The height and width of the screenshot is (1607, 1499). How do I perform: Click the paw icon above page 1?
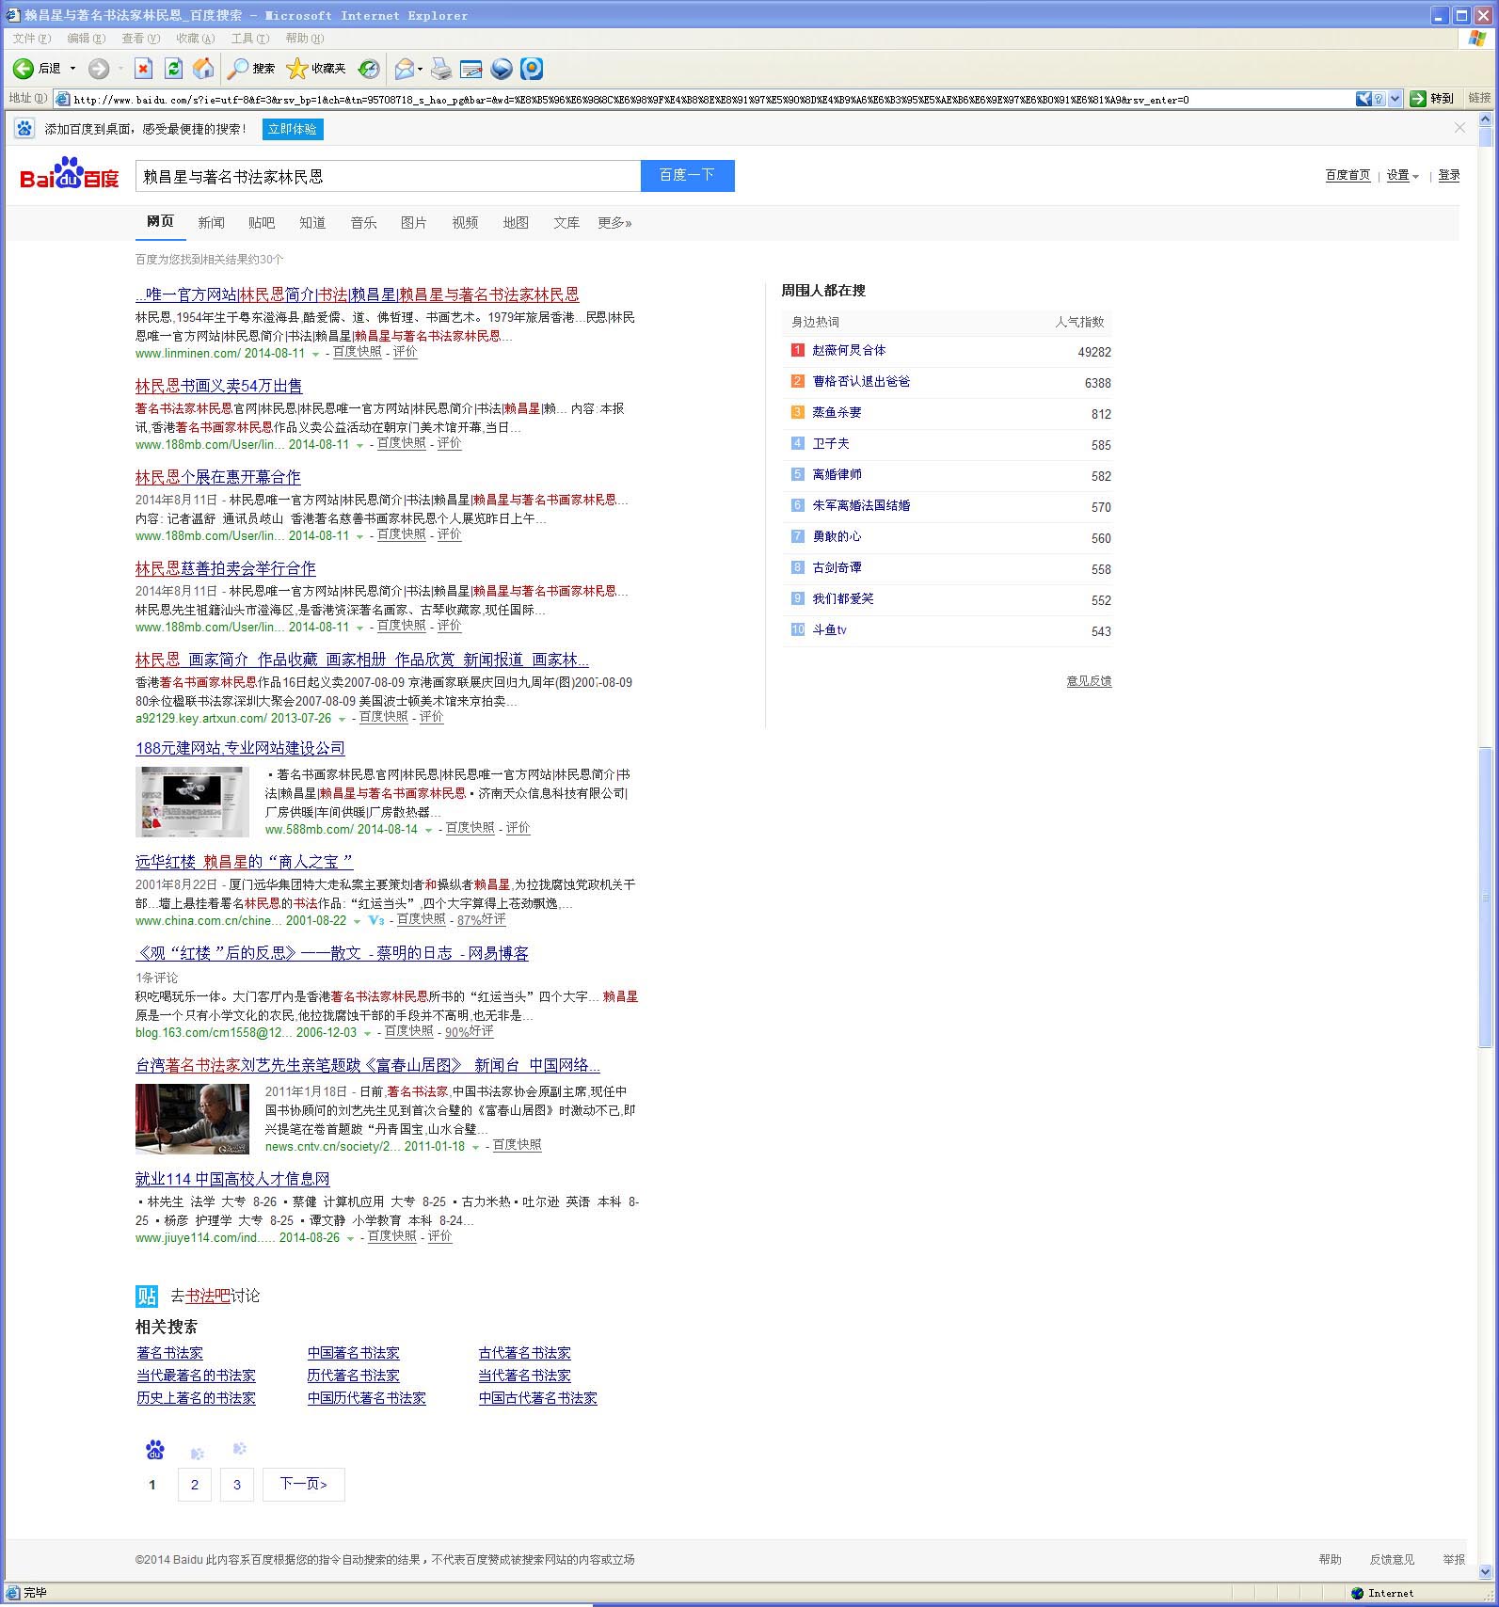[155, 1450]
